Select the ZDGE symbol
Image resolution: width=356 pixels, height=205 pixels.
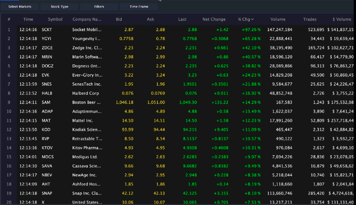(47, 48)
